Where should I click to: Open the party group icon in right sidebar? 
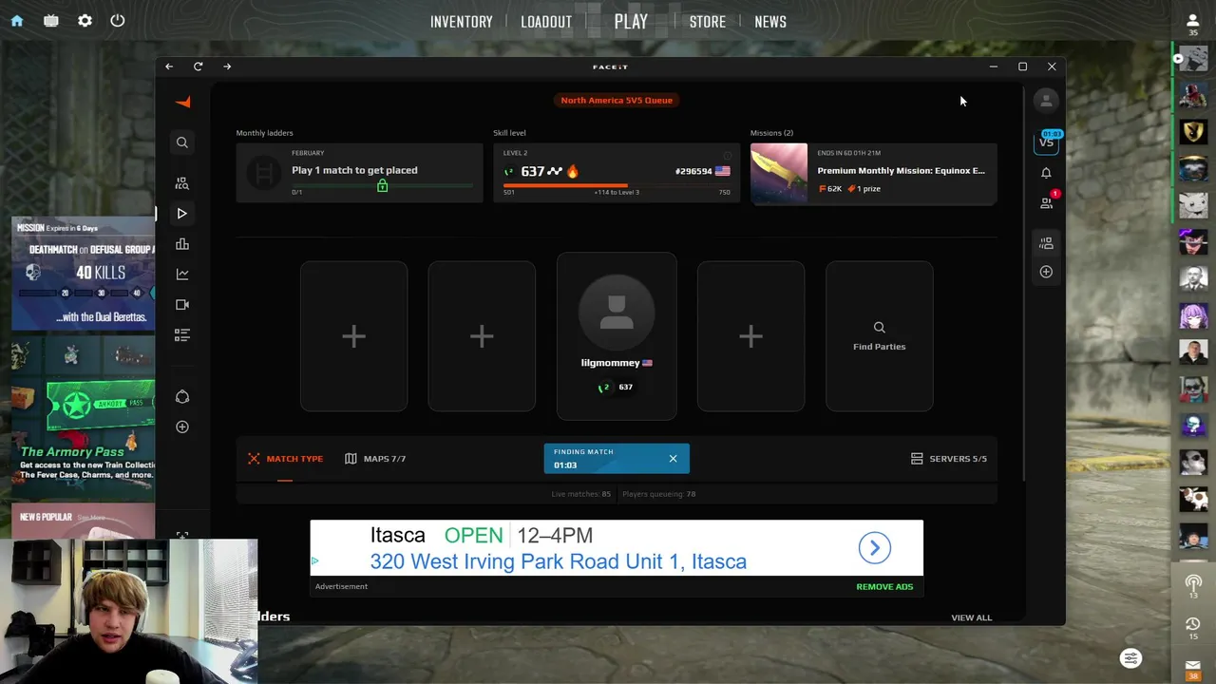click(1046, 244)
